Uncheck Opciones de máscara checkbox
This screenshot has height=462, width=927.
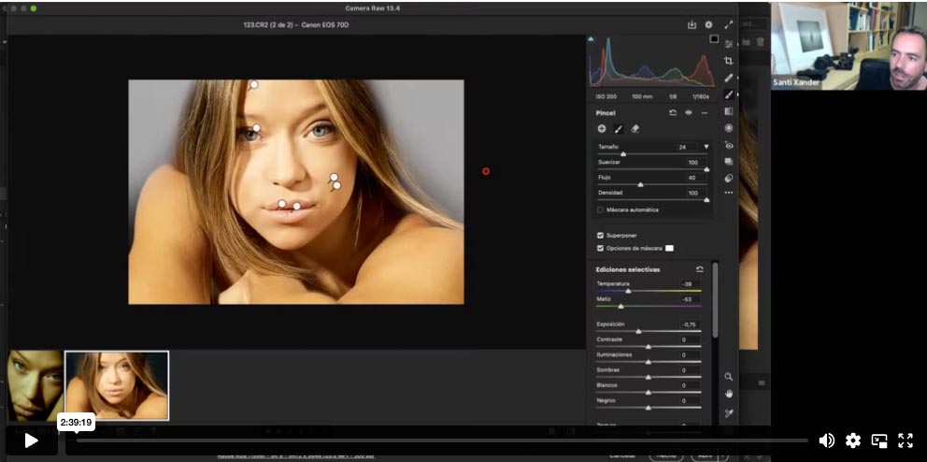[601, 249]
